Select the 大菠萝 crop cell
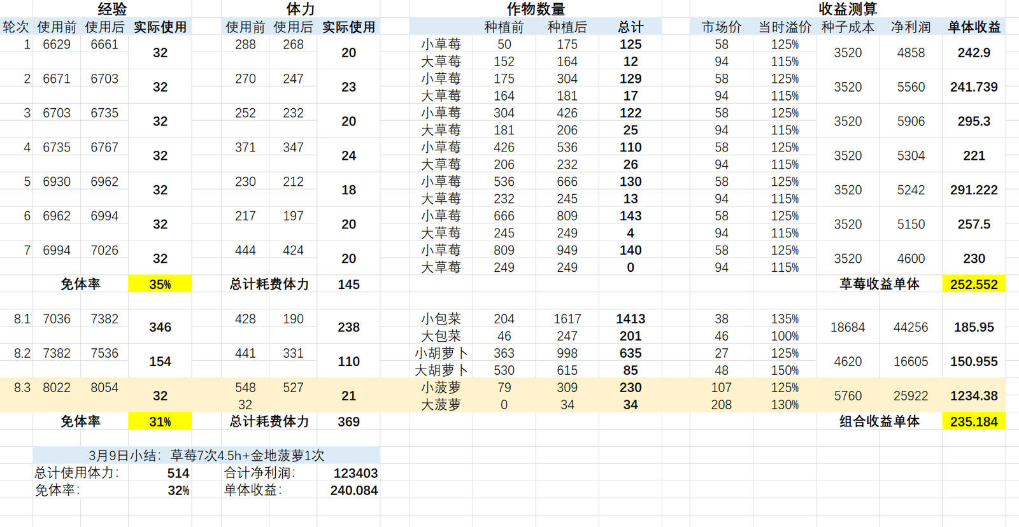1019x527 pixels. tap(441, 404)
